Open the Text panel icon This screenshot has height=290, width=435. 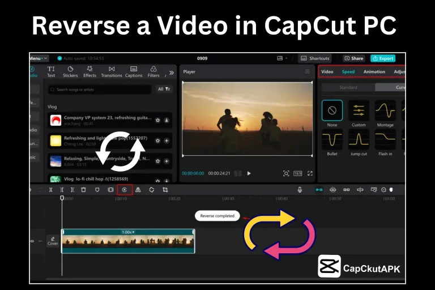51,71
